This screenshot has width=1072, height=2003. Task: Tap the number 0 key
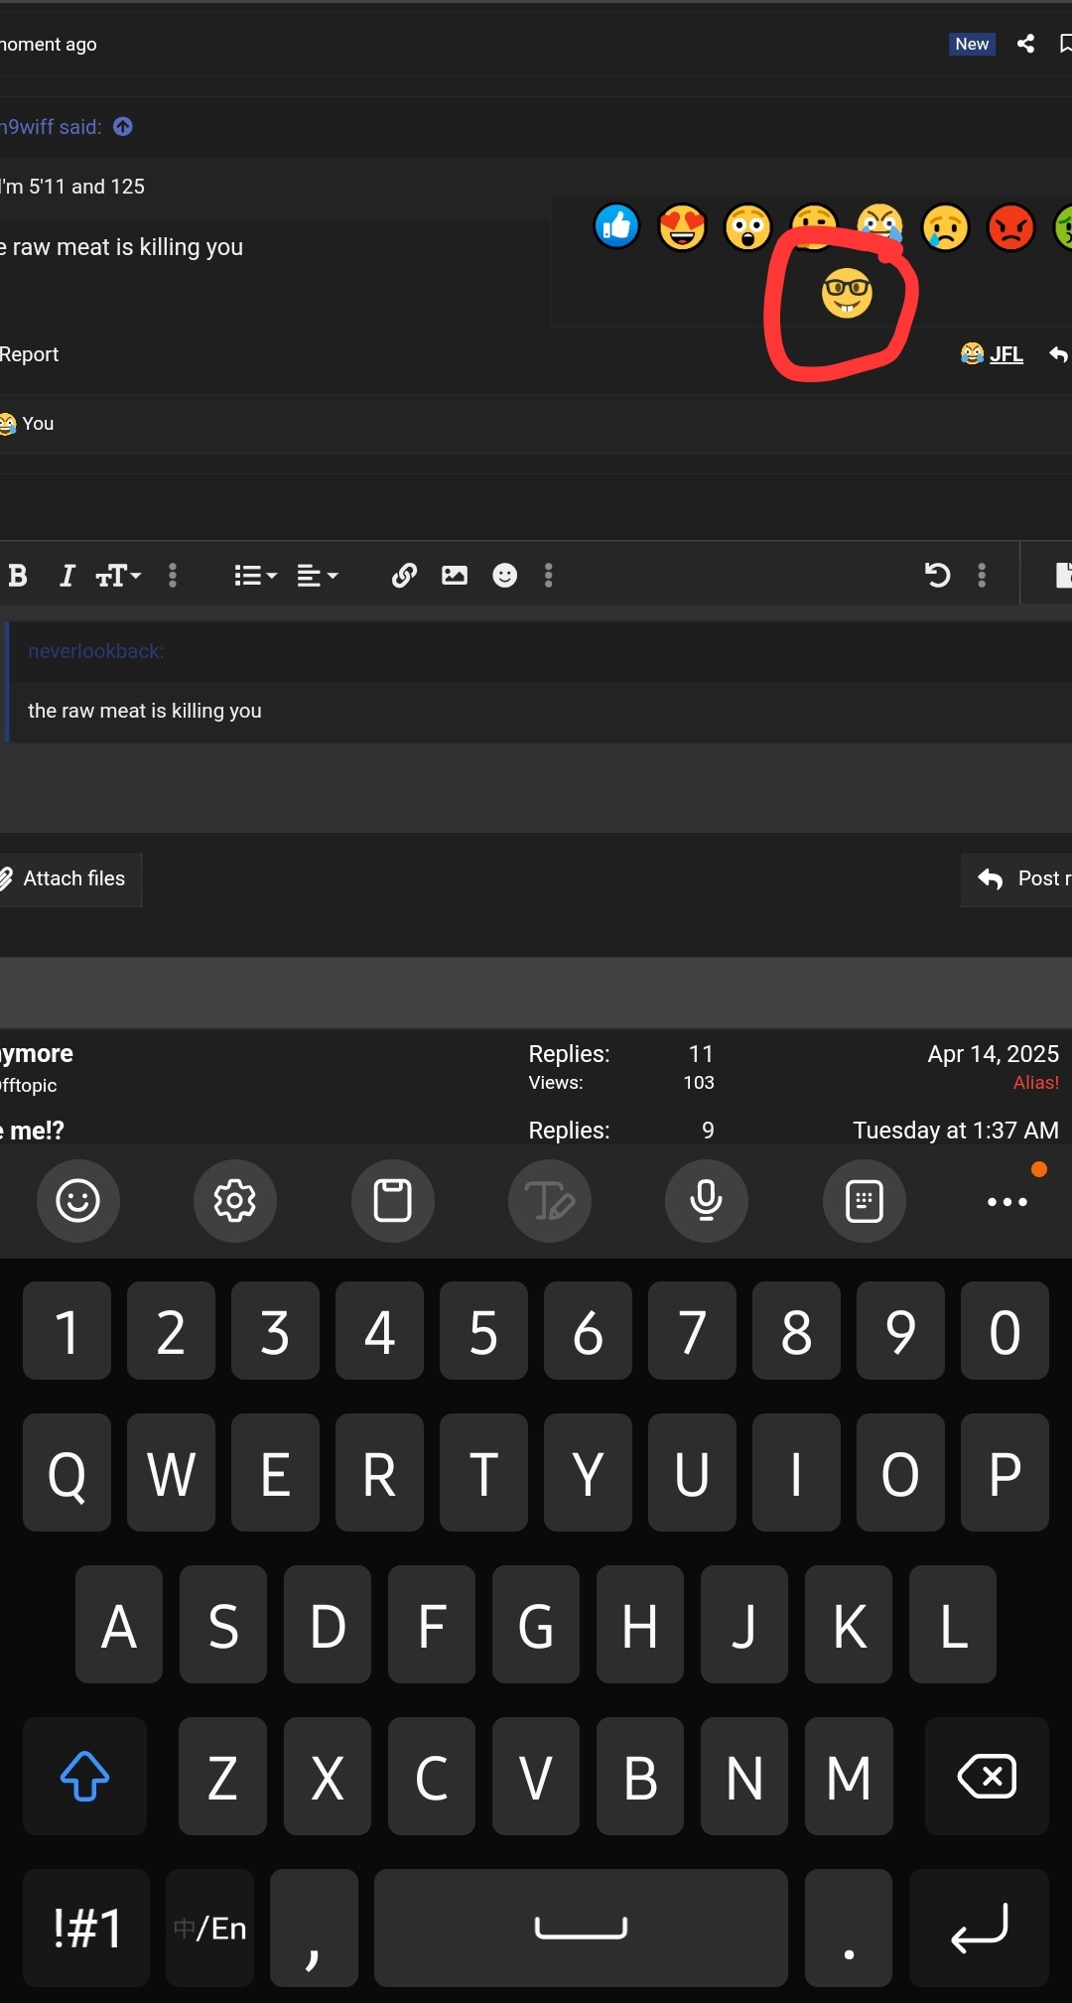click(x=1005, y=1330)
